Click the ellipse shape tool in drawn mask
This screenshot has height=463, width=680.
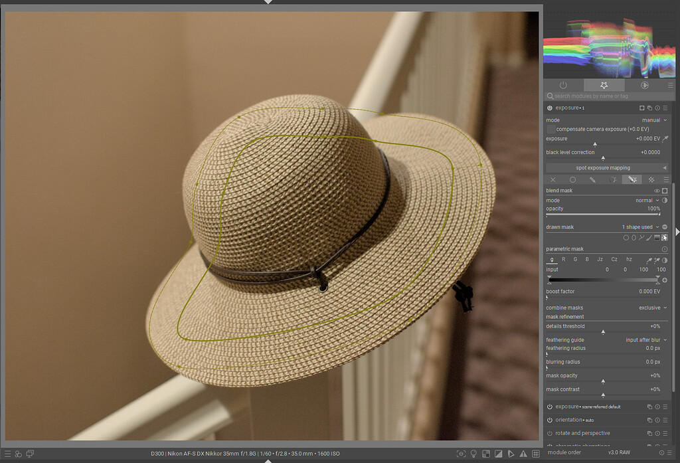point(634,237)
